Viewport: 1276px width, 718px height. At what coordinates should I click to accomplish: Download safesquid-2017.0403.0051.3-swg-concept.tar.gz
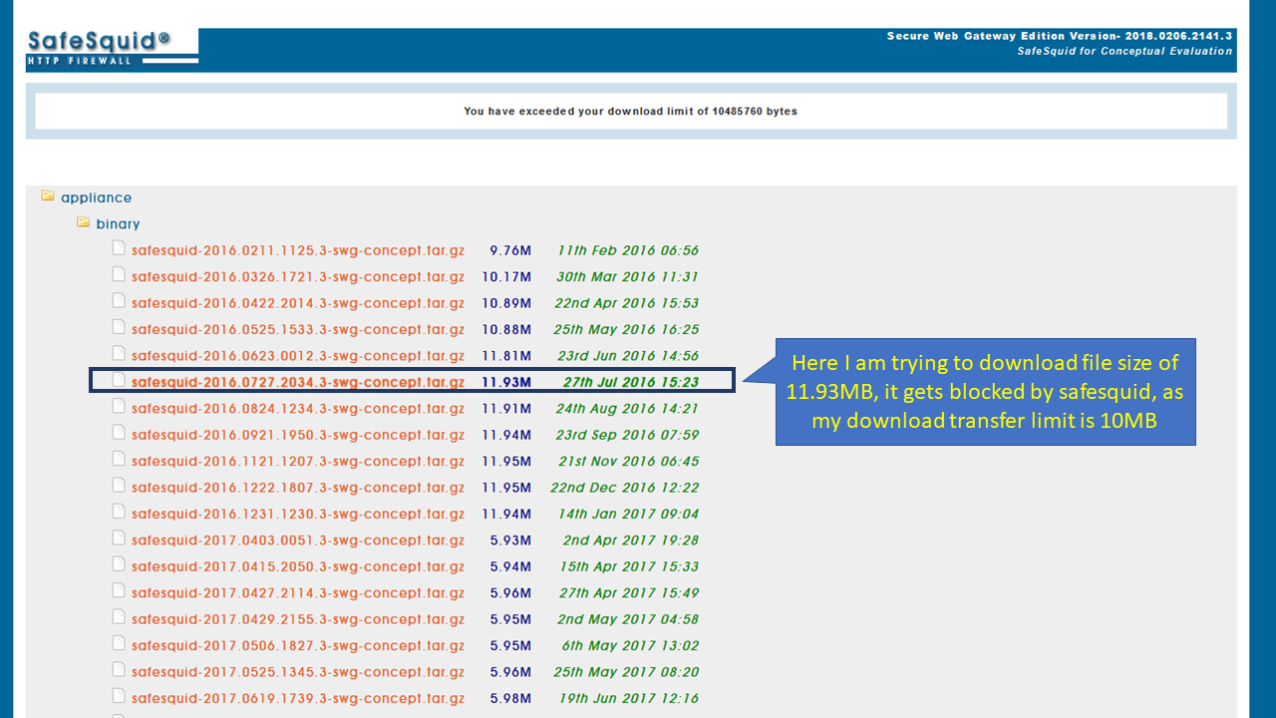pos(298,540)
